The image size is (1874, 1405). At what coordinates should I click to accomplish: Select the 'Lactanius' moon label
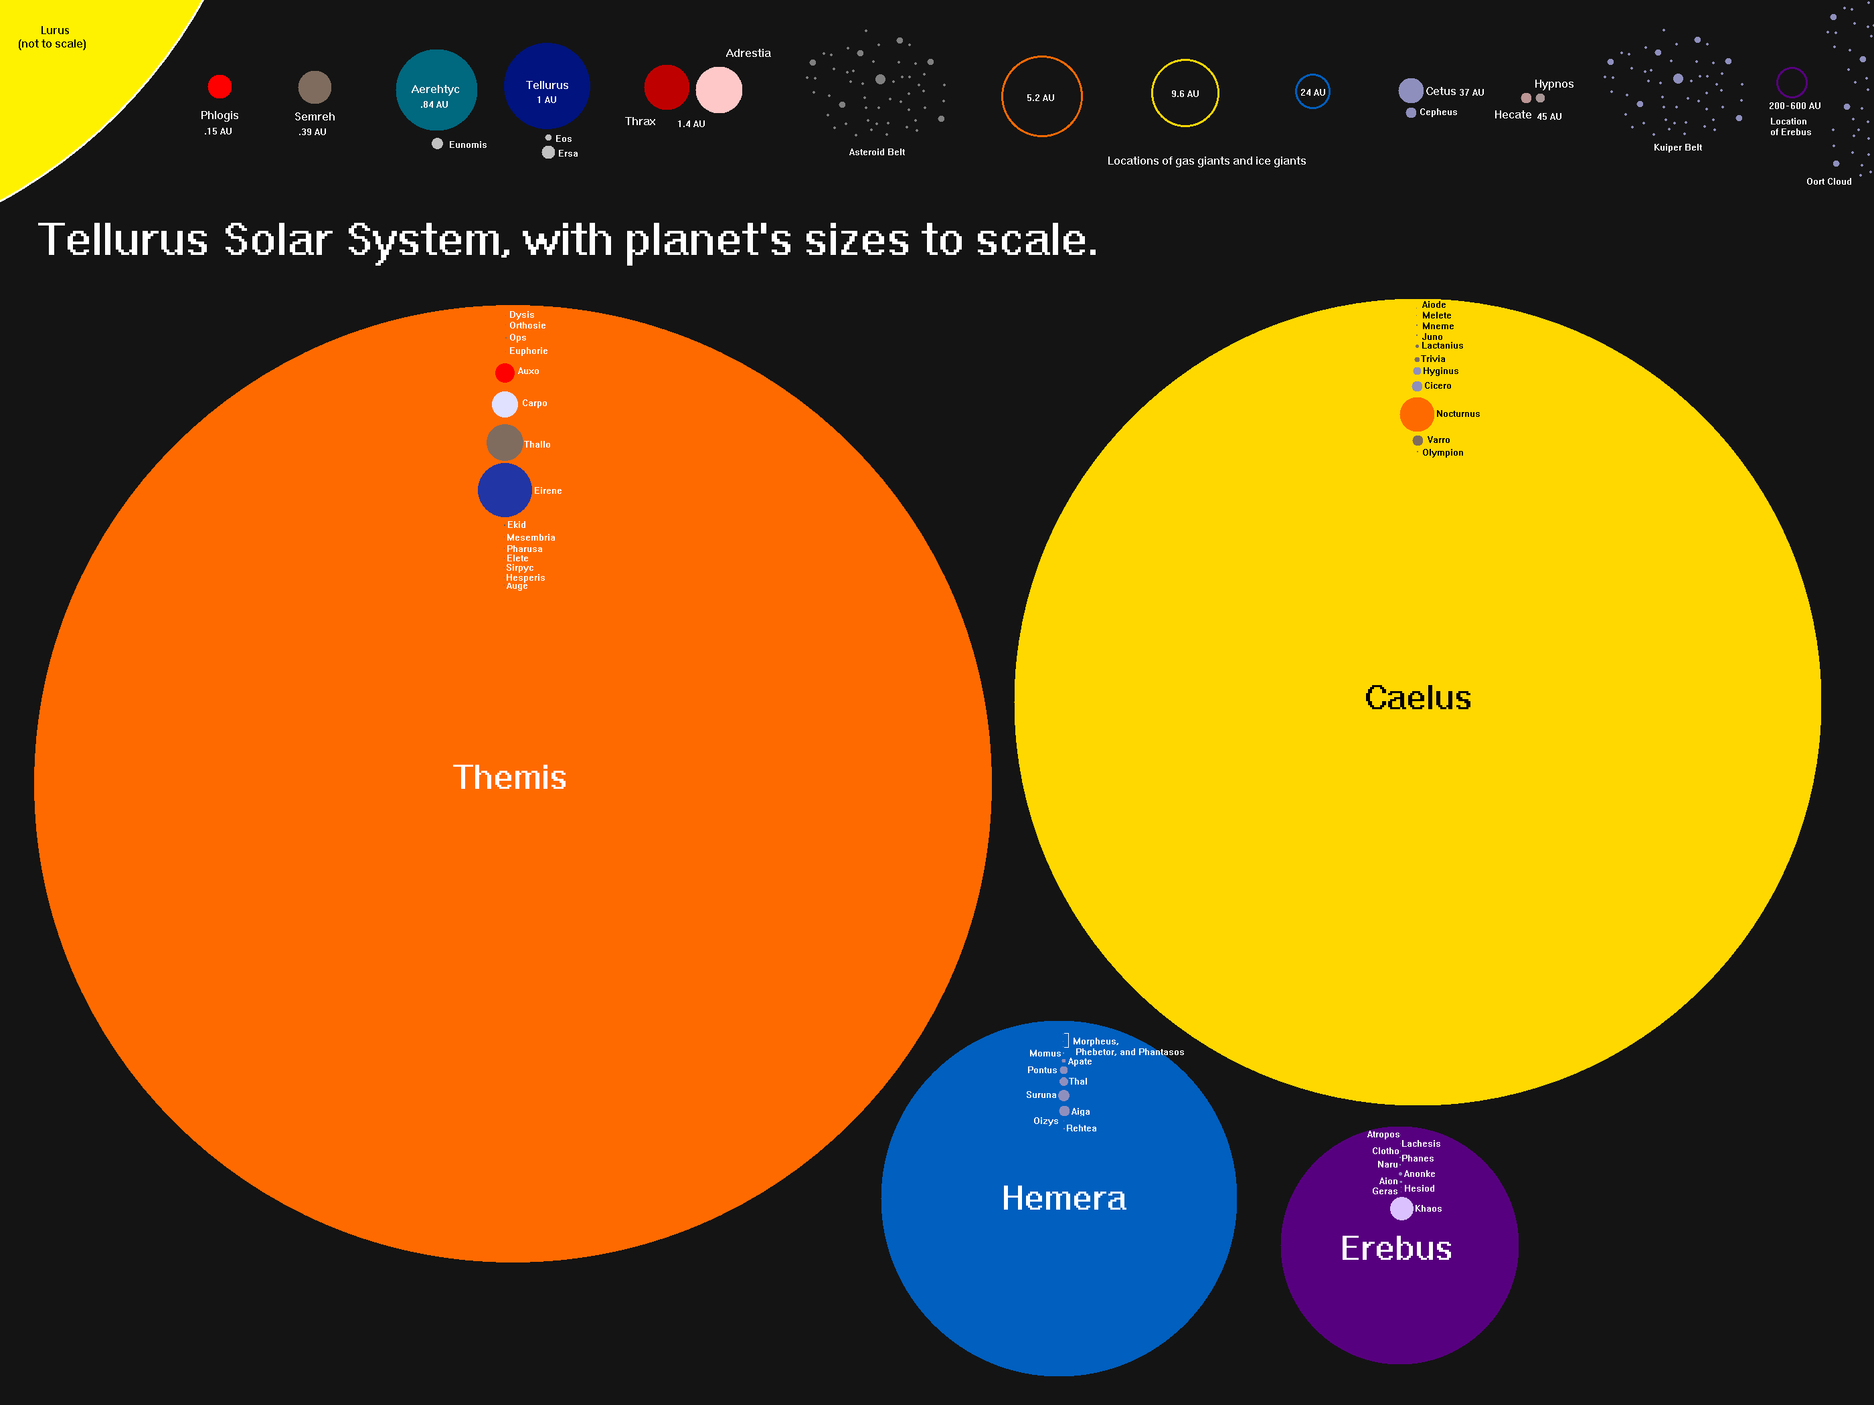[1442, 345]
